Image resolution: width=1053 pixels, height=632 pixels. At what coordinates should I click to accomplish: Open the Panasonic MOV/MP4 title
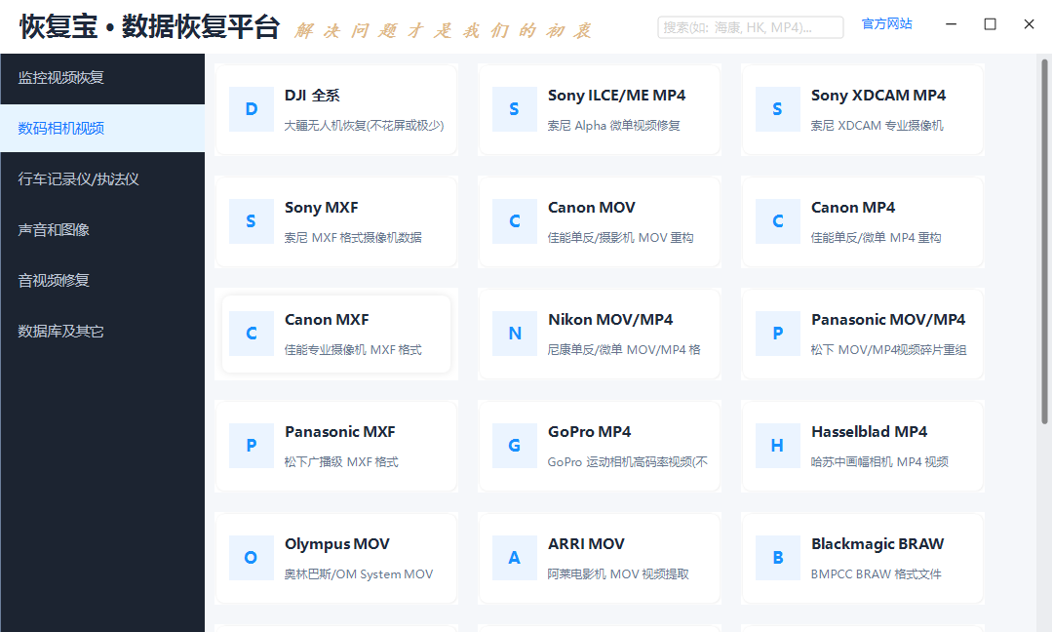(x=888, y=320)
